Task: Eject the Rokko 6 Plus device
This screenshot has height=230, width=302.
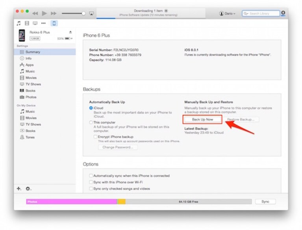Action: pyautogui.click(x=70, y=32)
